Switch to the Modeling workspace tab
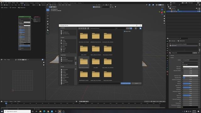The height and width of the screenshot is (113, 201). (27, 3)
